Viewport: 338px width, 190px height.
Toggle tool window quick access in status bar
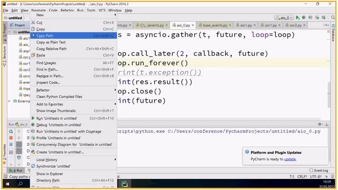(x=5, y=176)
